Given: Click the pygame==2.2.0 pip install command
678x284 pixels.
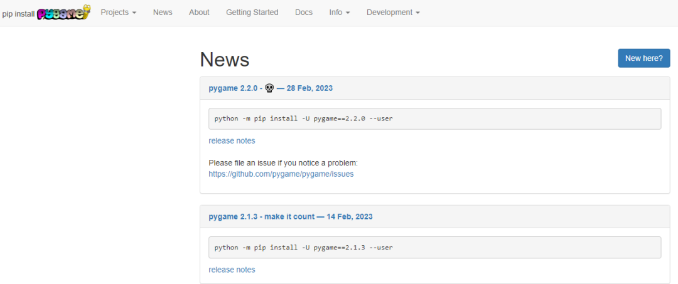Looking at the screenshot, I should pyautogui.click(x=434, y=118).
